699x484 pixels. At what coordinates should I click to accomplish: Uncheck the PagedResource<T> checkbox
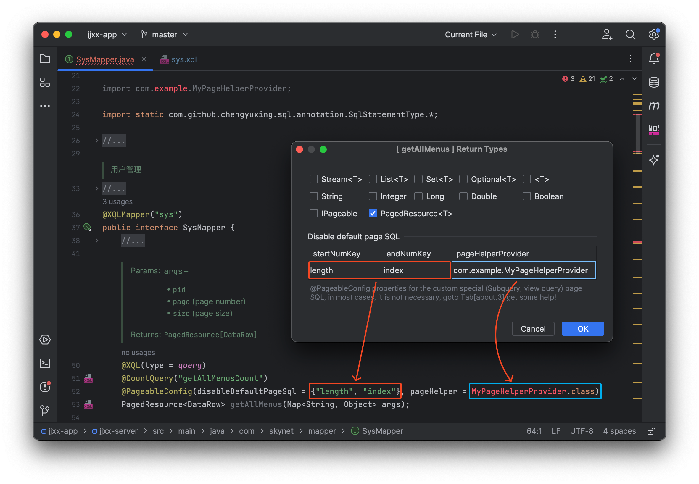tap(373, 214)
